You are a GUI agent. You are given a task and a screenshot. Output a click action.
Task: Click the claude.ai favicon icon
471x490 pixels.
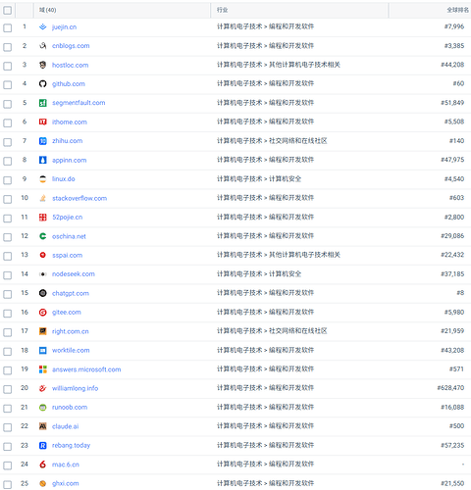[x=43, y=426]
